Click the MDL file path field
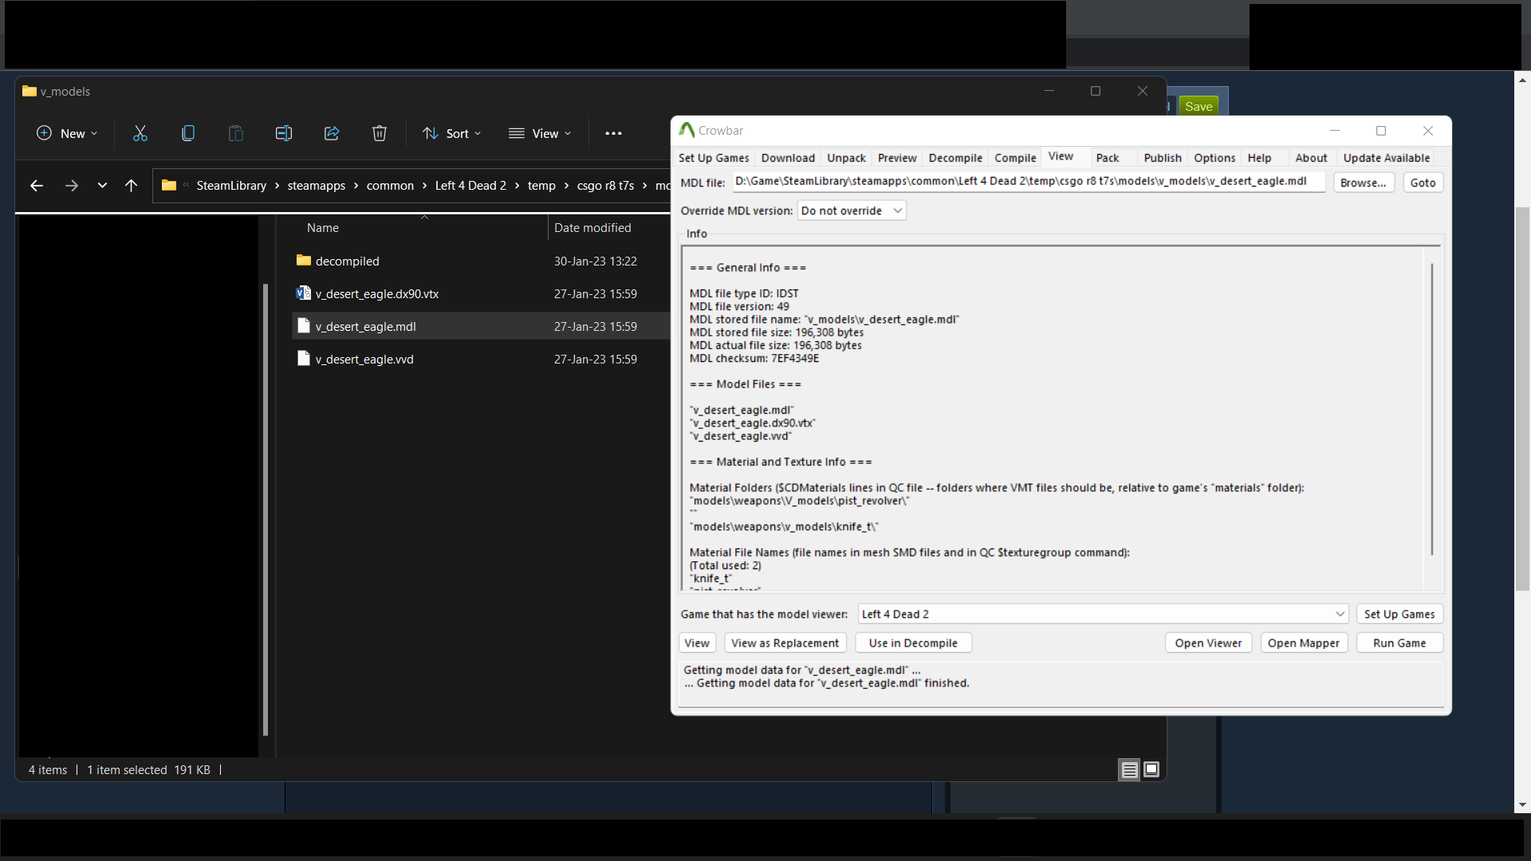1531x861 pixels. [x=1029, y=182]
